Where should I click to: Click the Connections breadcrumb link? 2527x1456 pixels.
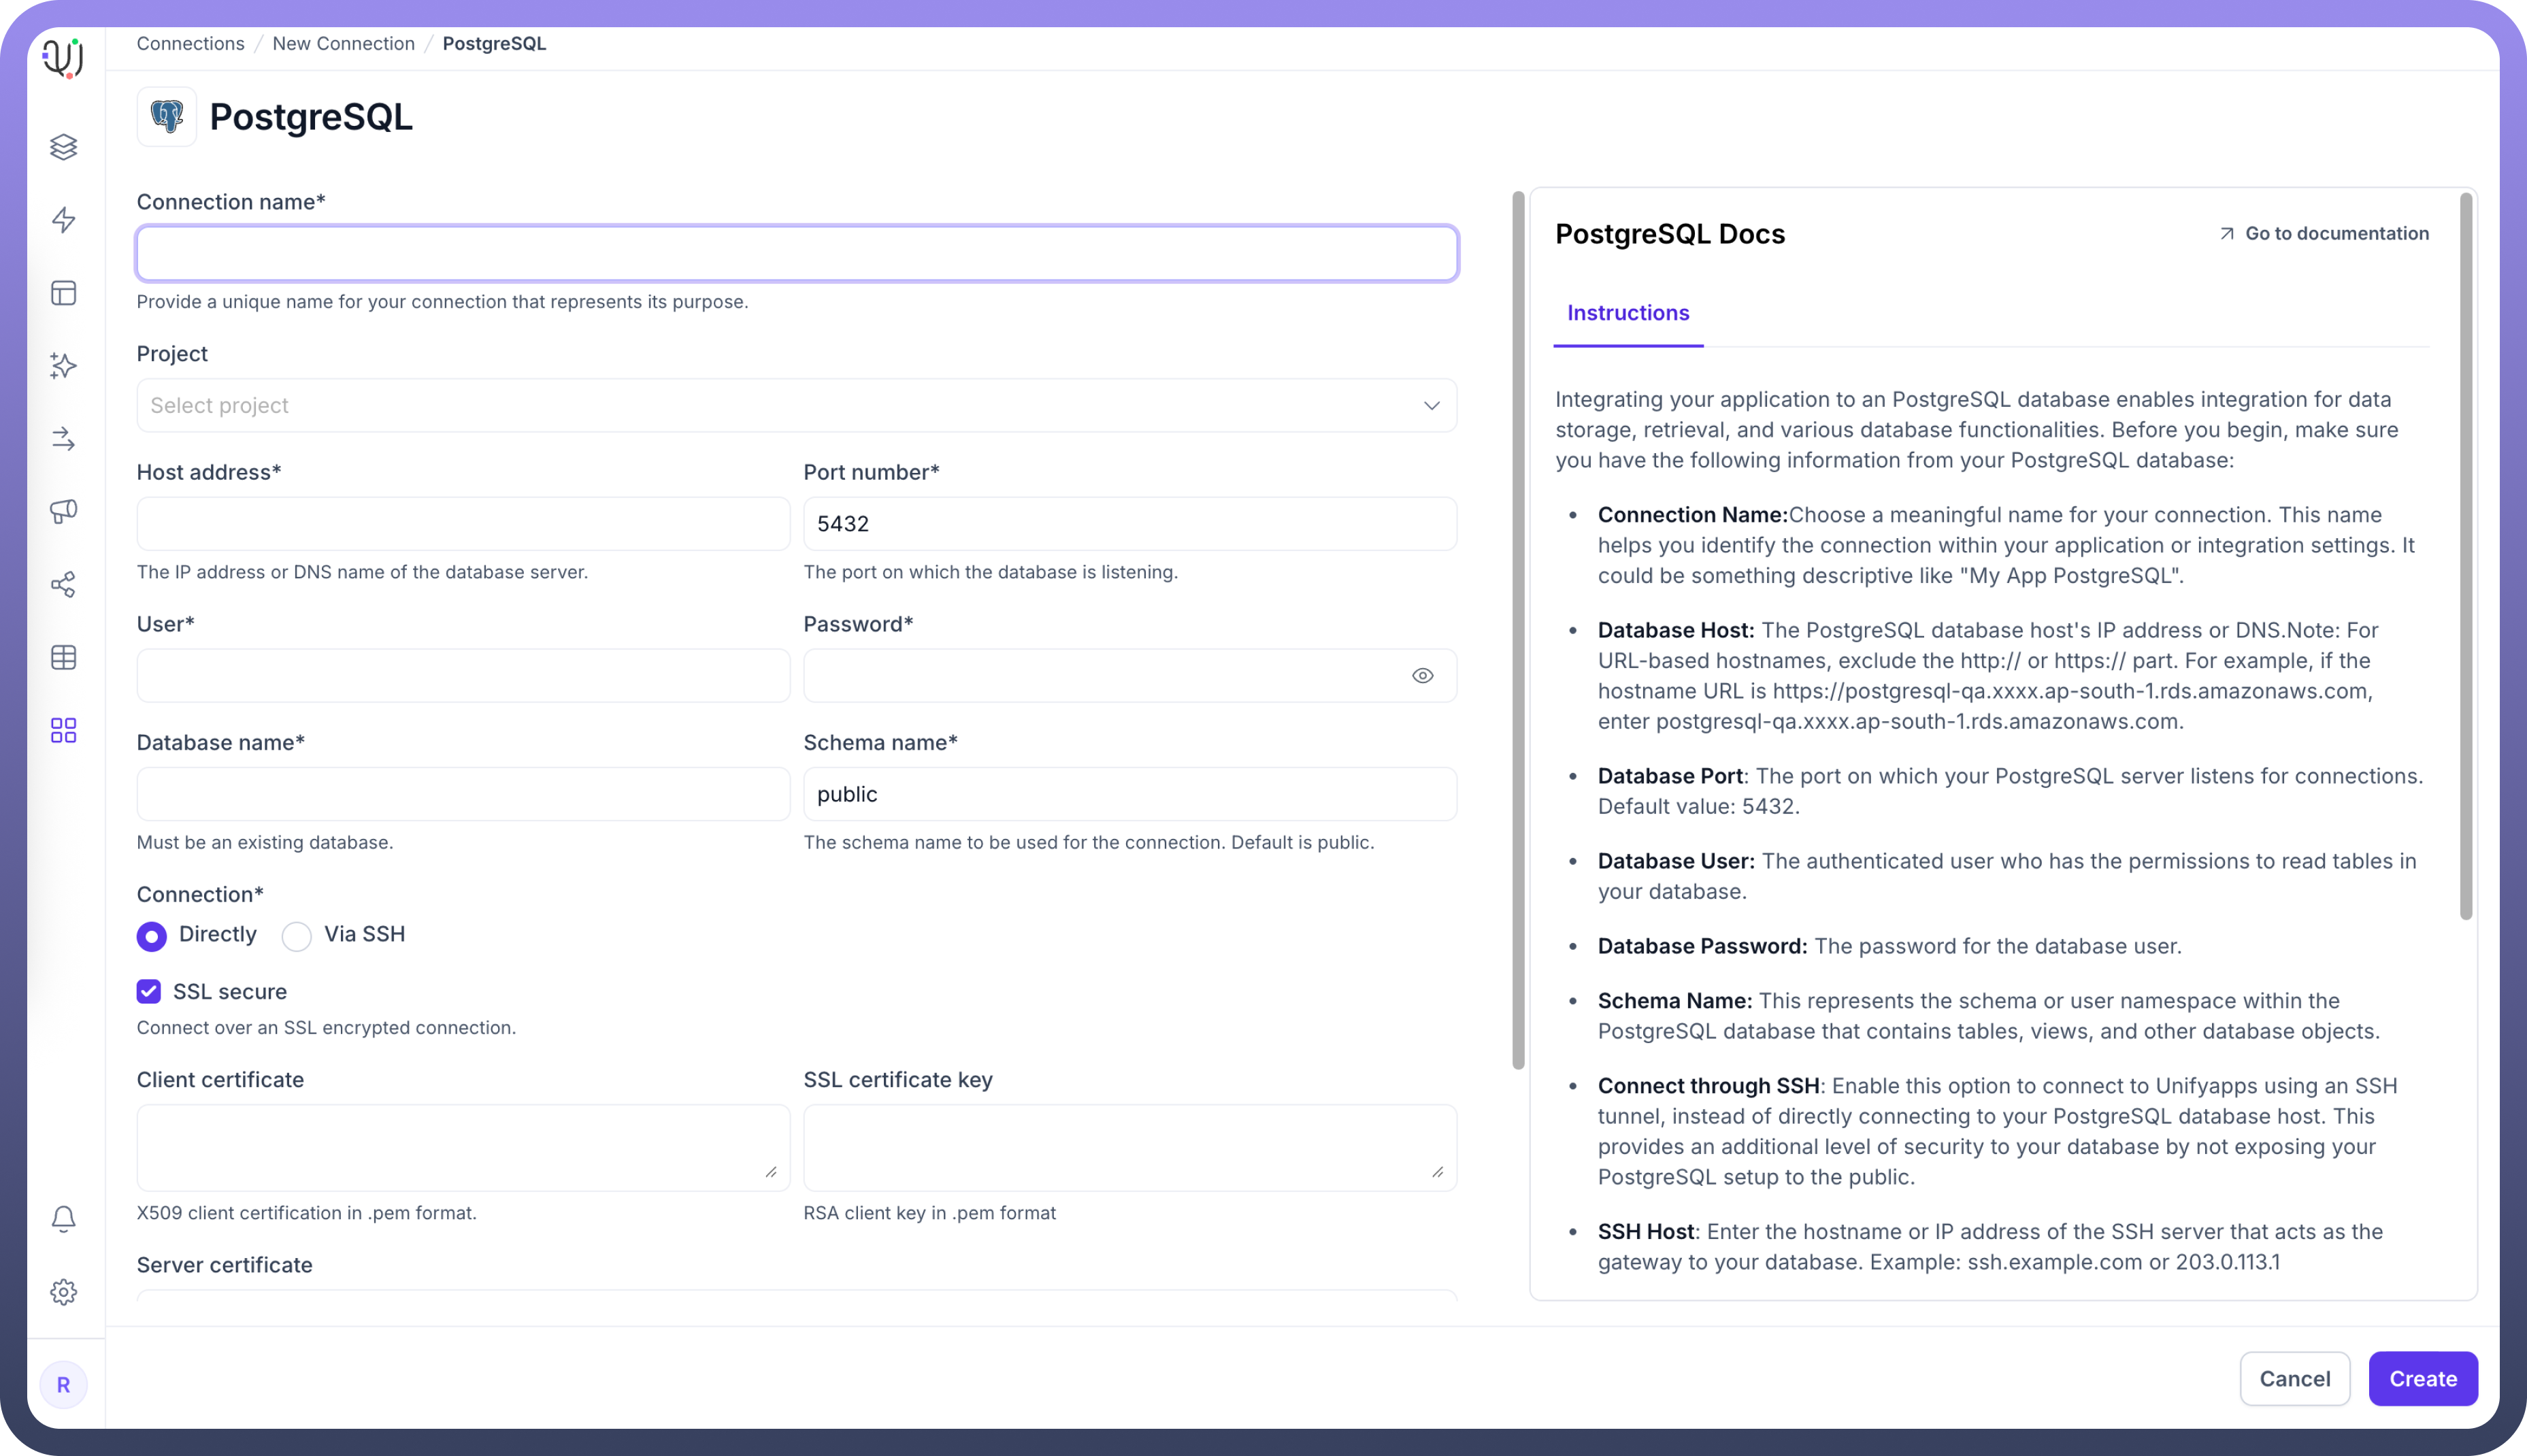(190, 44)
